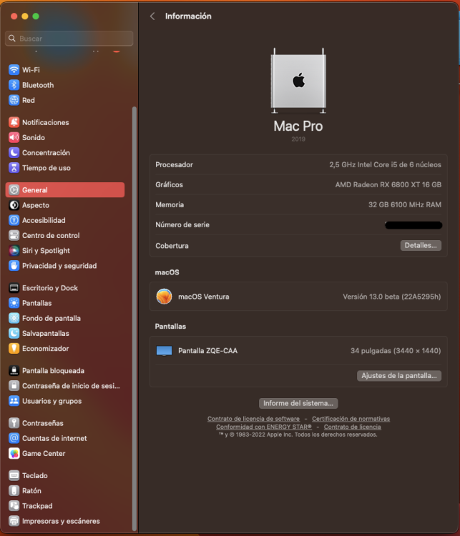Image resolution: width=460 pixels, height=536 pixels.
Task: Click the Información header title
Action: tap(188, 16)
